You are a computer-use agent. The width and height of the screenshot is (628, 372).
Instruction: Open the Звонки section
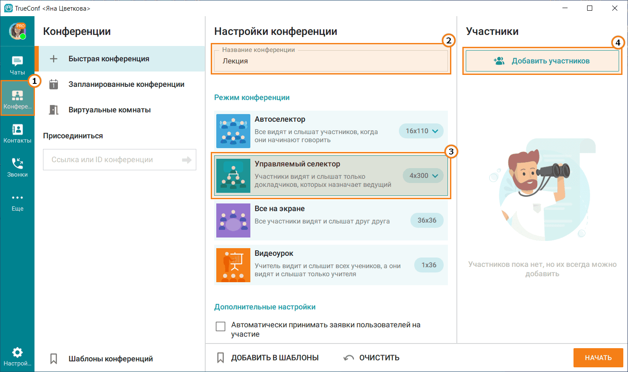pyautogui.click(x=17, y=167)
